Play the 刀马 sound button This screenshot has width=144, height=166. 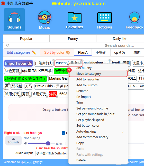click(29, 86)
